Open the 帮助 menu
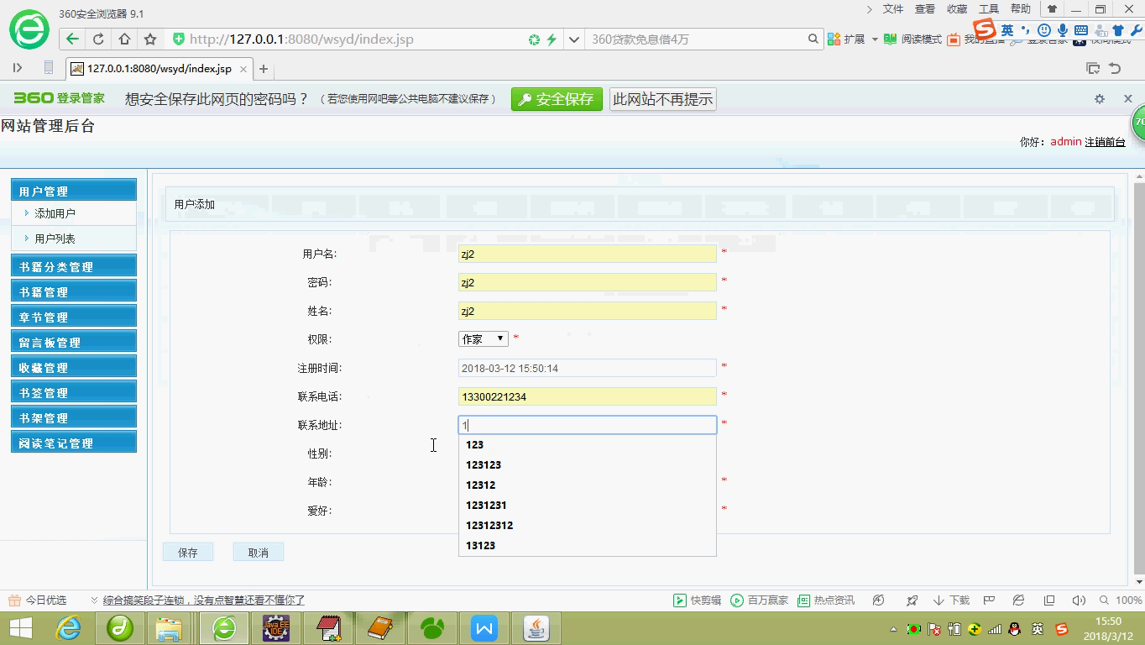This screenshot has height=645, width=1145. (x=1021, y=9)
